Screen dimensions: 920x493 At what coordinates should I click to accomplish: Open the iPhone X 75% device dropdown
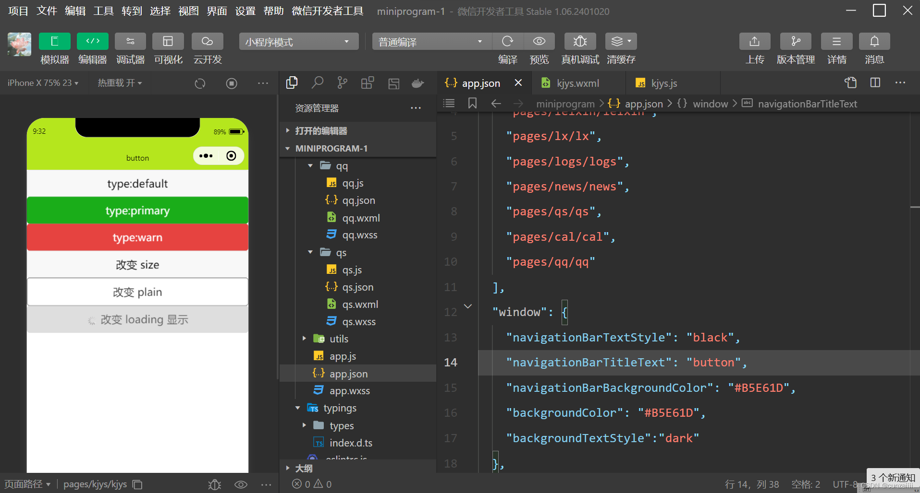pyautogui.click(x=43, y=83)
